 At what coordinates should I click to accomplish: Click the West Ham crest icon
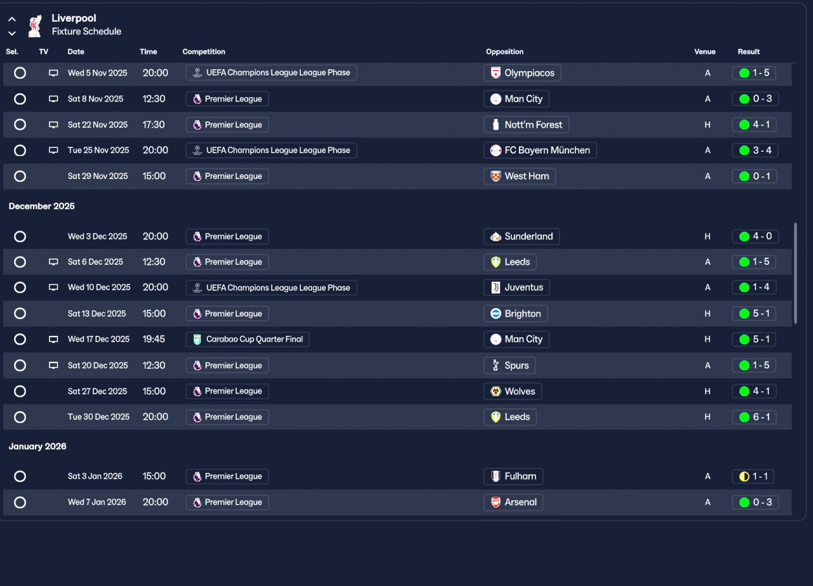pos(496,176)
